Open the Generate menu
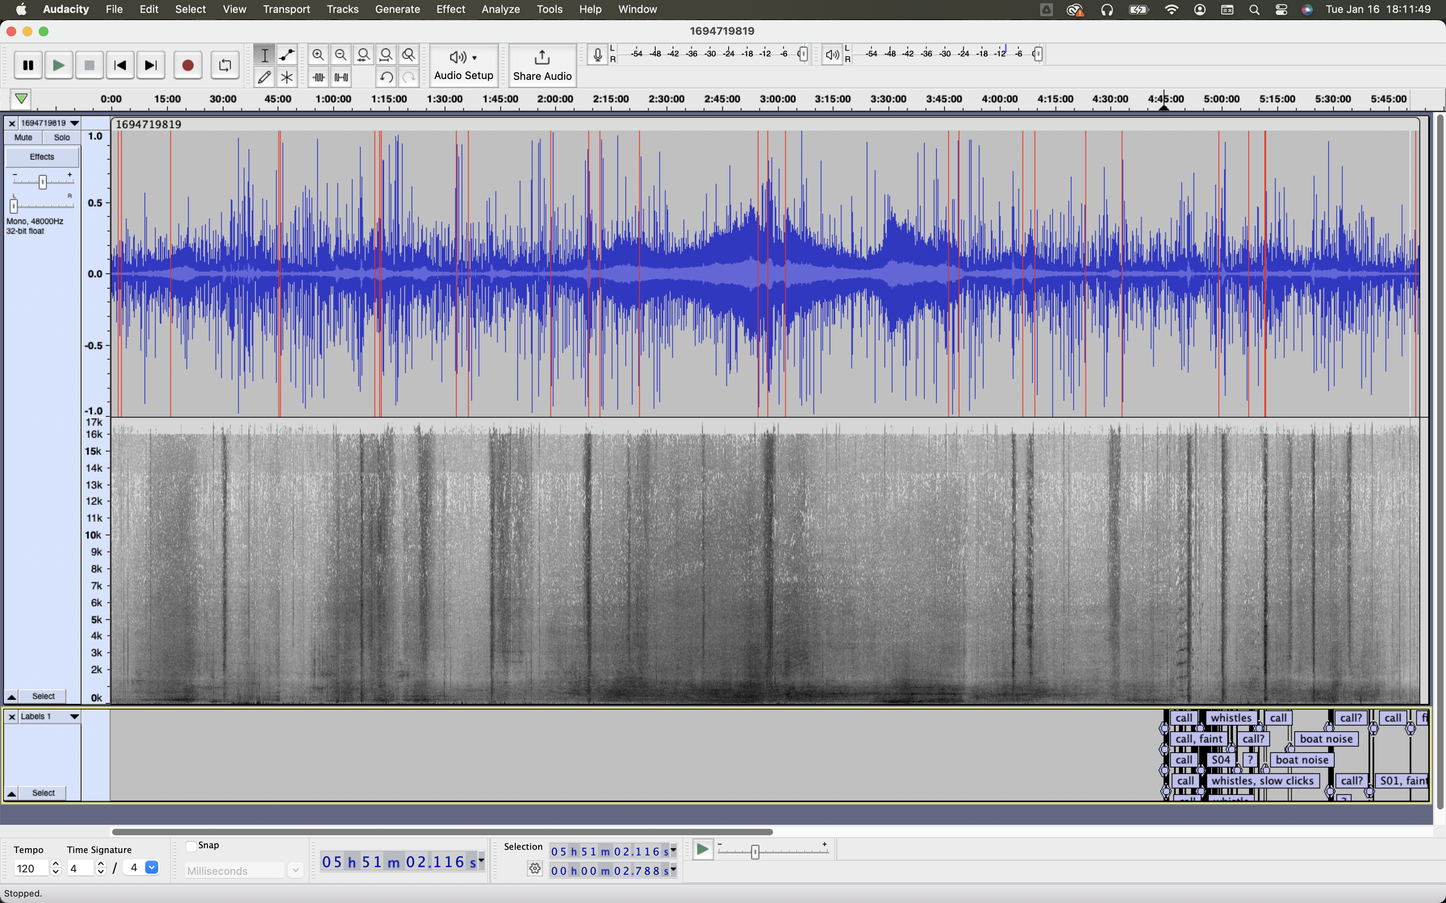 (397, 10)
